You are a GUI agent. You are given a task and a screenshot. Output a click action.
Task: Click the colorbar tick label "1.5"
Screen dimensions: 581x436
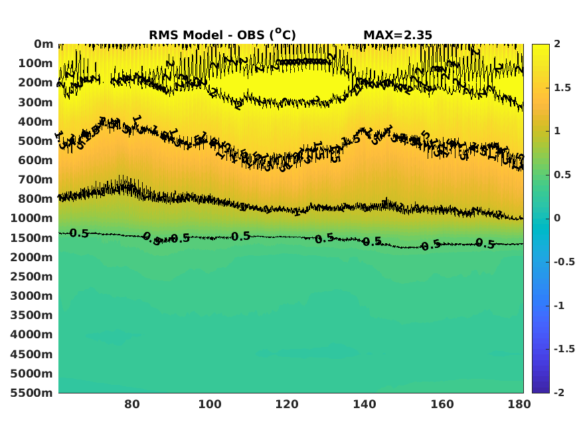pyautogui.click(x=562, y=88)
